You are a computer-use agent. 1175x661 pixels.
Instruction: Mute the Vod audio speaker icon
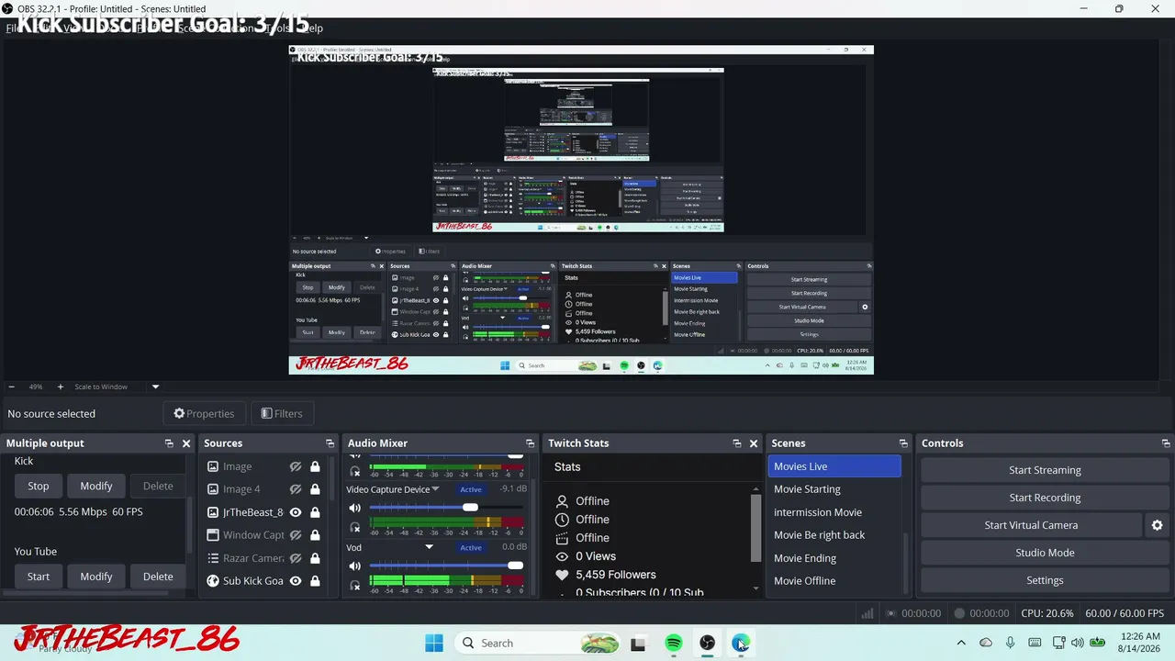(355, 566)
